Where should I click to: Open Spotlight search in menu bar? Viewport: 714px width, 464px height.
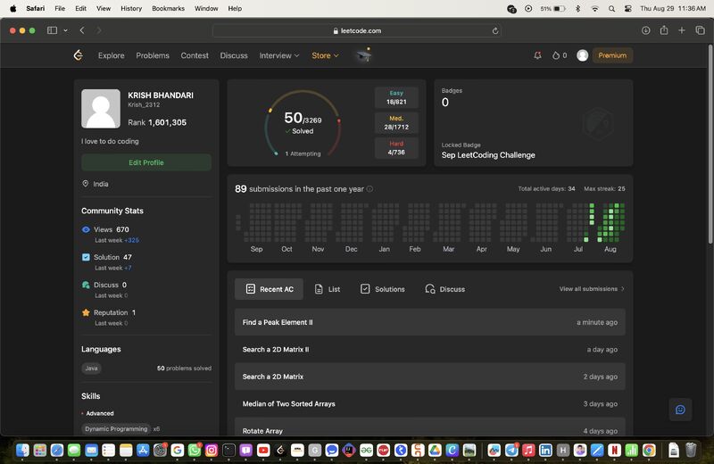(611, 9)
